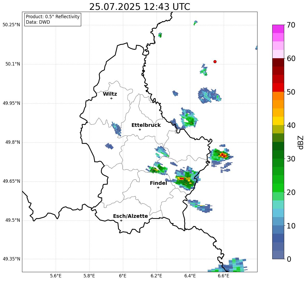This screenshot has width=307, height=281.
Task: Click the red dot marker on the map
Action: tap(215, 62)
